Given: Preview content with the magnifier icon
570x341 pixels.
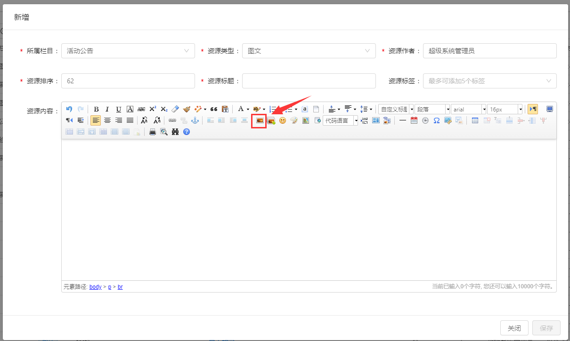Looking at the screenshot, I should coord(164,132).
